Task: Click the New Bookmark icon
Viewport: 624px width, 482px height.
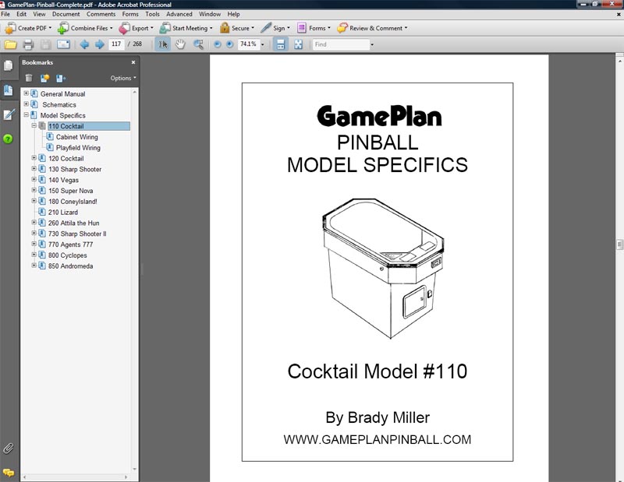Action: pyautogui.click(x=44, y=78)
